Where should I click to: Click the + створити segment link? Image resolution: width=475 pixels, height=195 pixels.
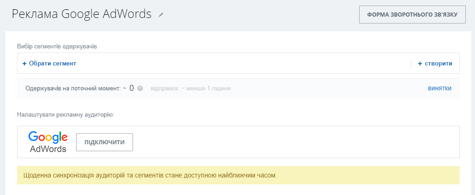click(435, 64)
